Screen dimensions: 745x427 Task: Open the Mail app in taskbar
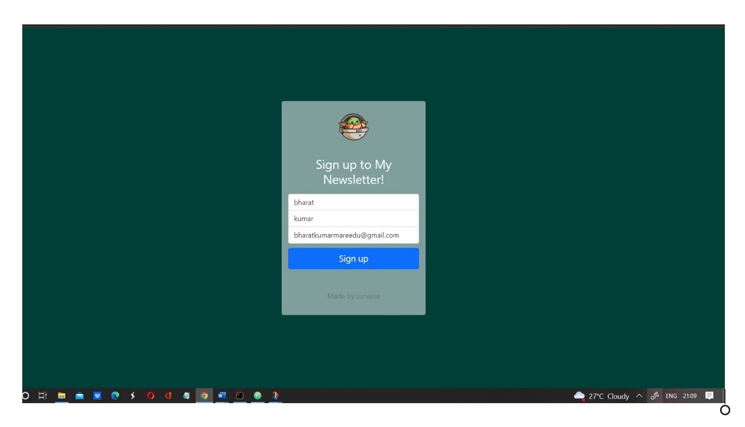[79, 396]
